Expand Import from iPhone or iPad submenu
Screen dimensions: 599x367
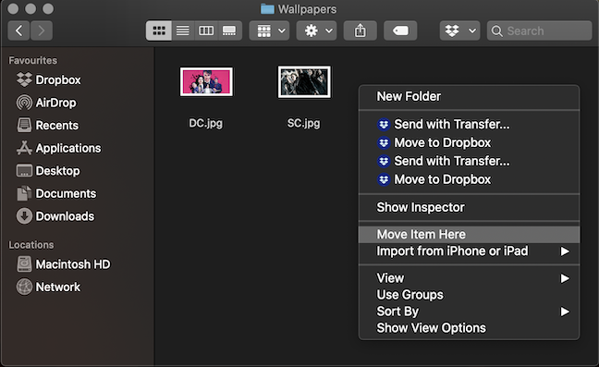(469, 251)
